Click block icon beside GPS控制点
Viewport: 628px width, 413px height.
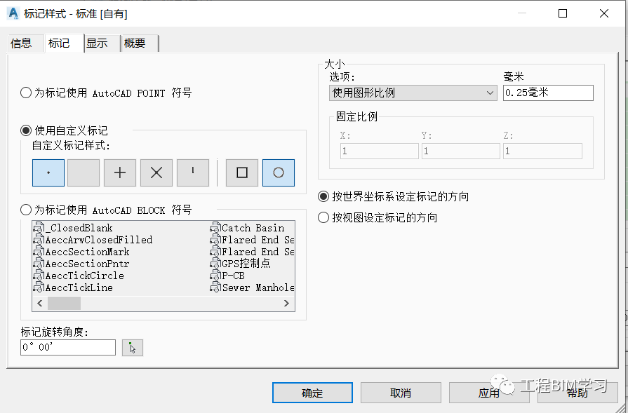pyautogui.click(x=215, y=264)
